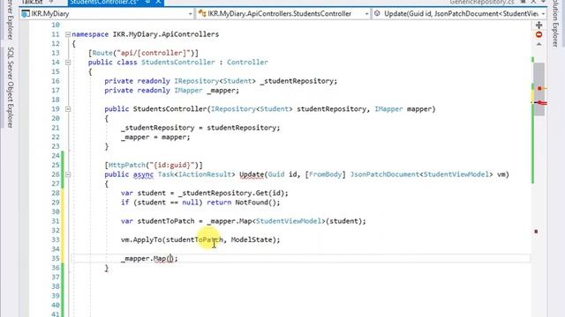Click the editor split handle above scrollbar
Image resolution: width=565 pixels, height=317 pixels.
coord(539,25)
